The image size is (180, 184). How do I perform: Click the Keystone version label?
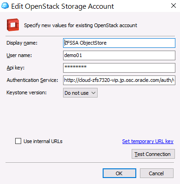tap(26, 92)
